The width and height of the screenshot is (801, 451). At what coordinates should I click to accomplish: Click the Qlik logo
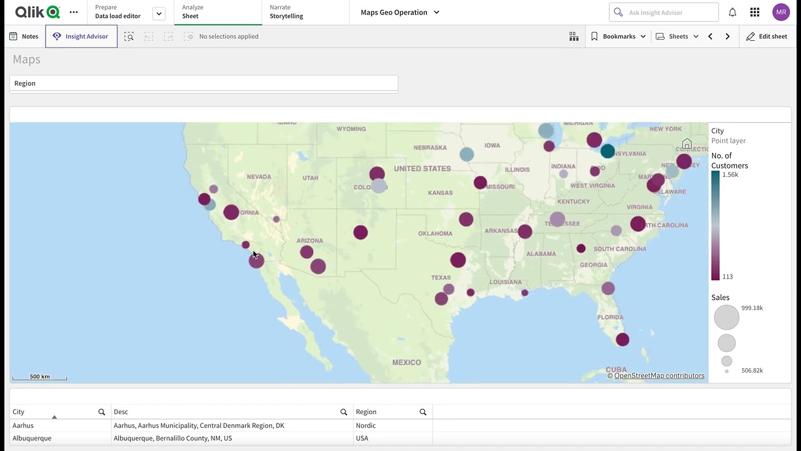coord(38,12)
